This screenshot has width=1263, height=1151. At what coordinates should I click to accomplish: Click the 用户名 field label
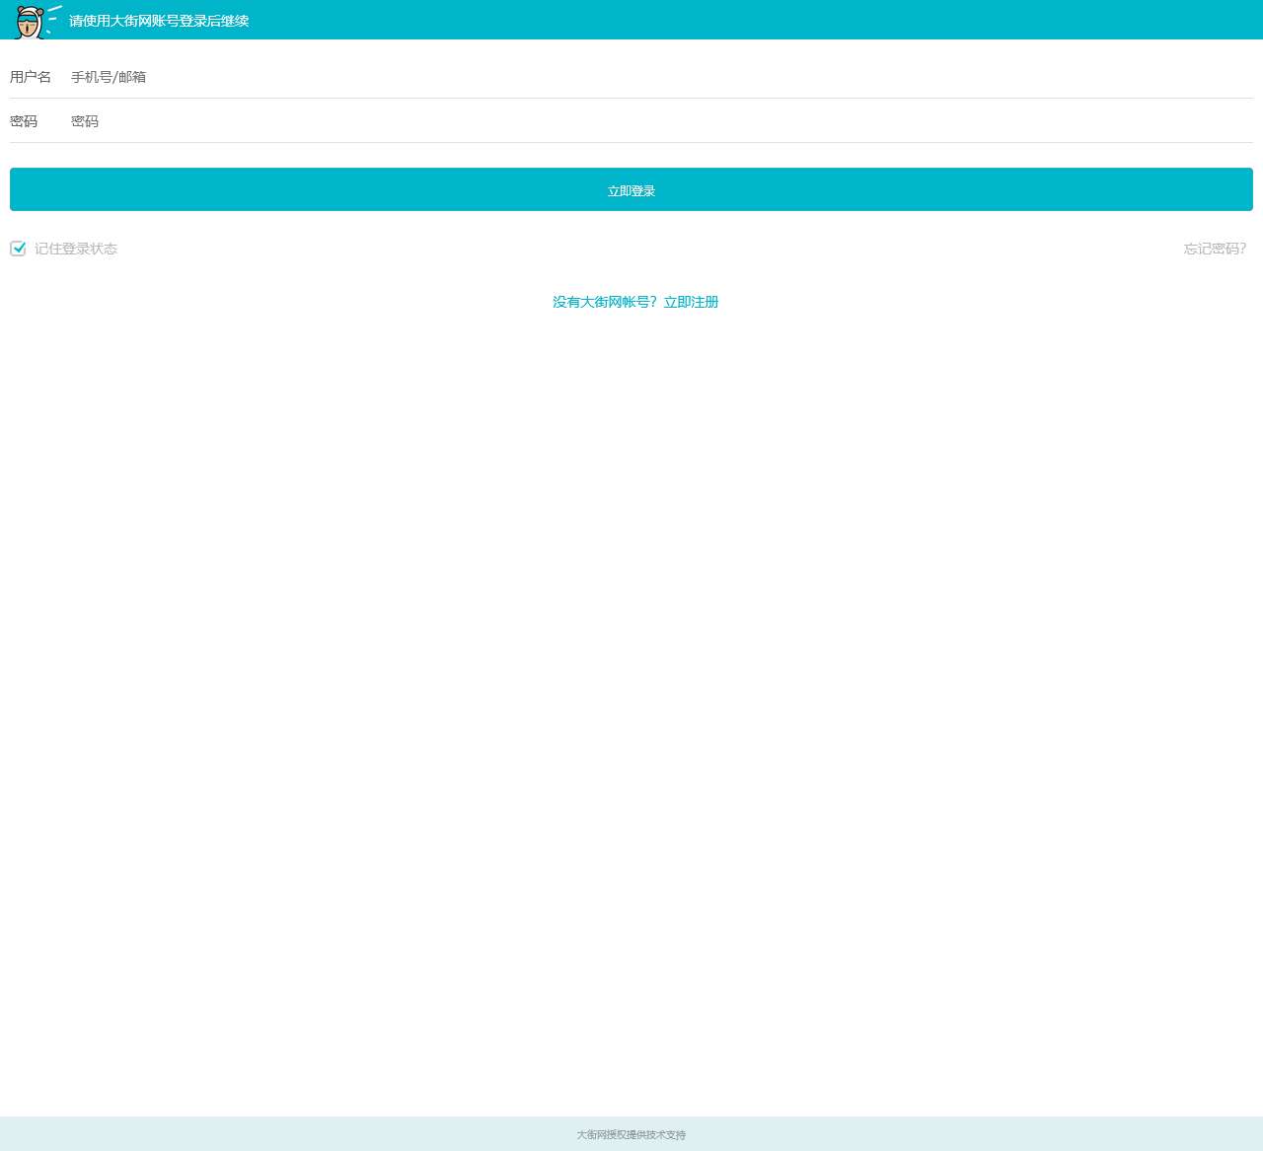[31, 77]
